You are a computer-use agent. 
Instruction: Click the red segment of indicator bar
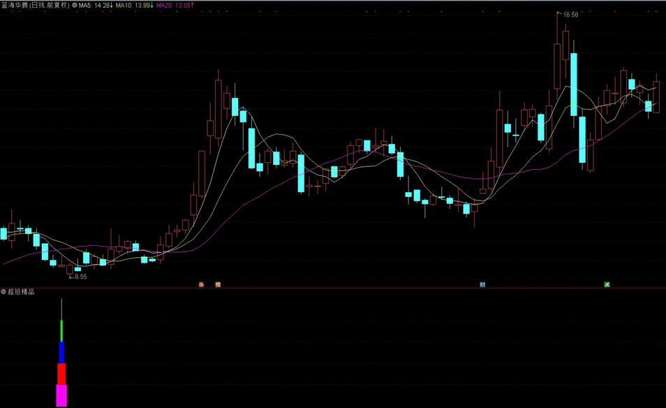pyautogui.click(x=61, y=374)
